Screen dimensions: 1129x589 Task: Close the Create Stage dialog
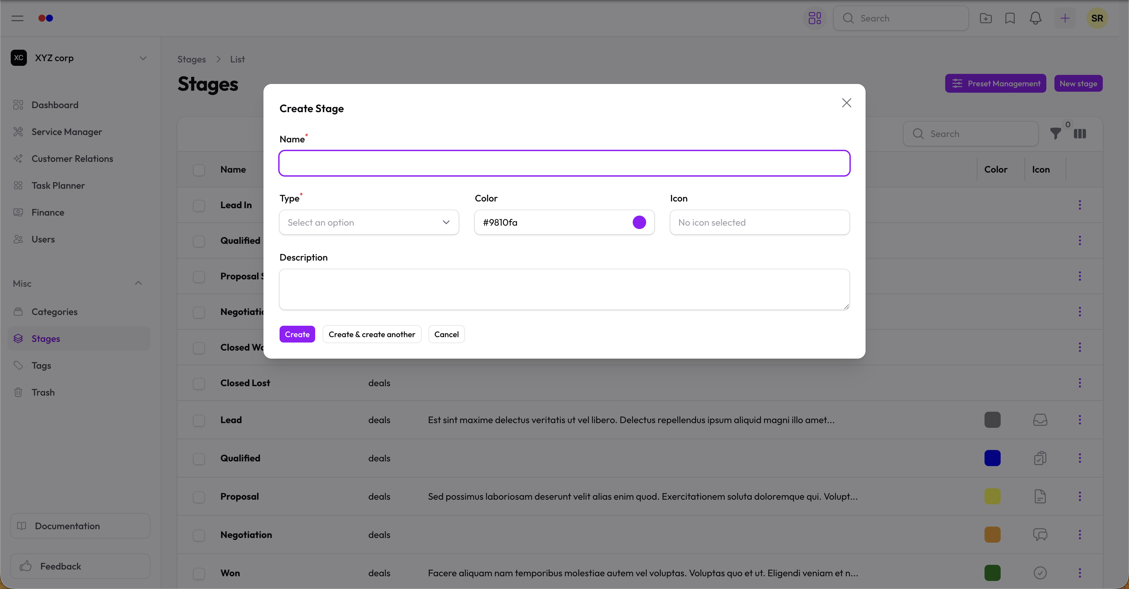tap(846, 102)
